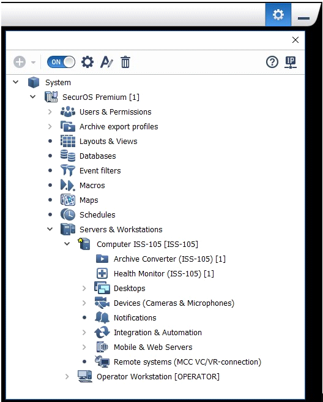Open the add object dropdown arrow
This screenshot has width=323, height=402.
click(x=33, y=63)
